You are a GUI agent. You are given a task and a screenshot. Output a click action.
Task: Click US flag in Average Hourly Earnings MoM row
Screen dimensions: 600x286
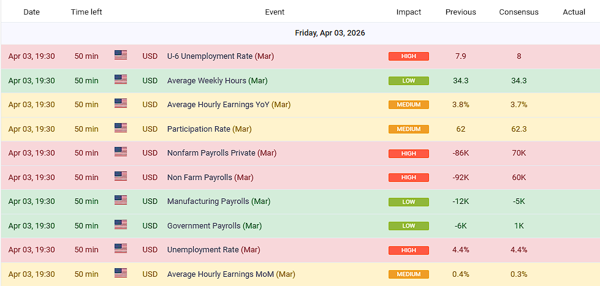point(121,273)
